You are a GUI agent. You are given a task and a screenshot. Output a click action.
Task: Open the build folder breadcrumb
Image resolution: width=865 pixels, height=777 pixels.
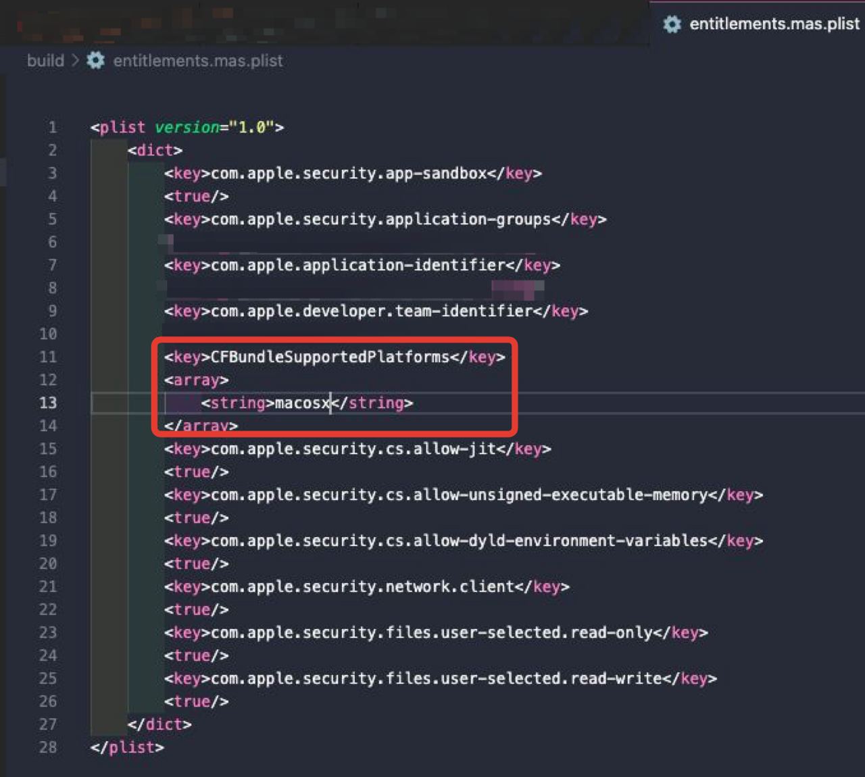pos(45,61)
